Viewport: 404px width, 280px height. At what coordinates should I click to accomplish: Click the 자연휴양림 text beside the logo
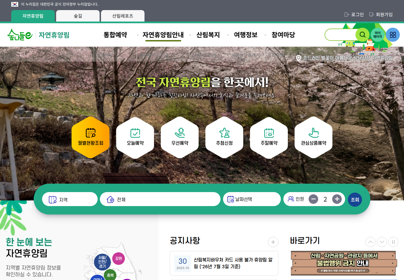54,35
